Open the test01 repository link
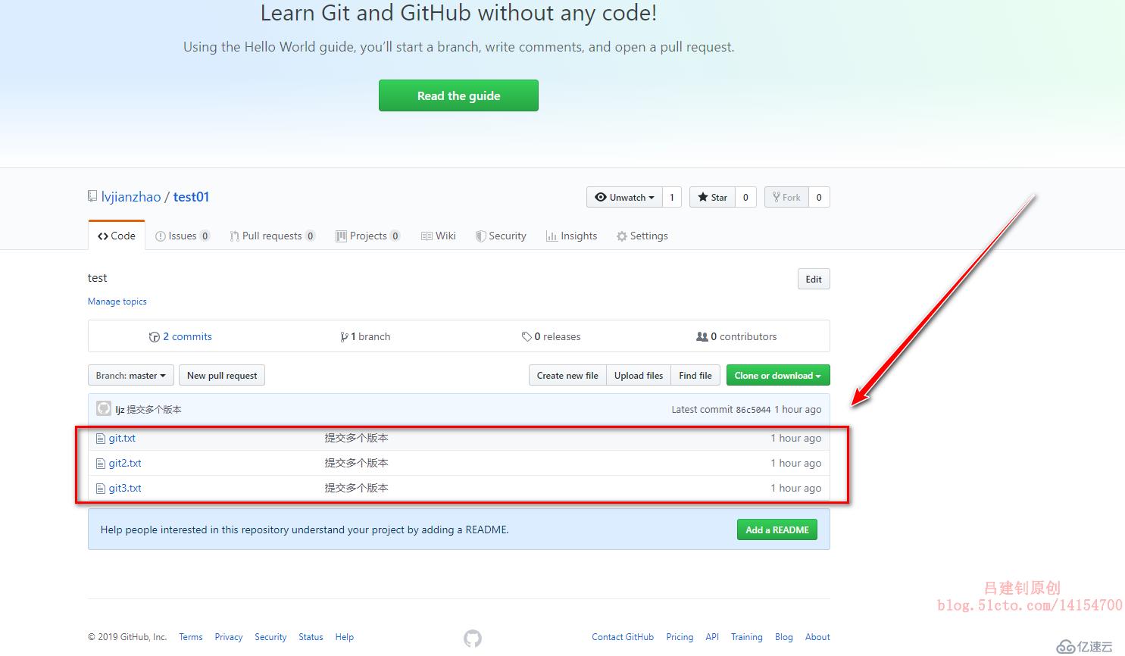This screenshot has width=1125, height=656. [x=191, y=197]
